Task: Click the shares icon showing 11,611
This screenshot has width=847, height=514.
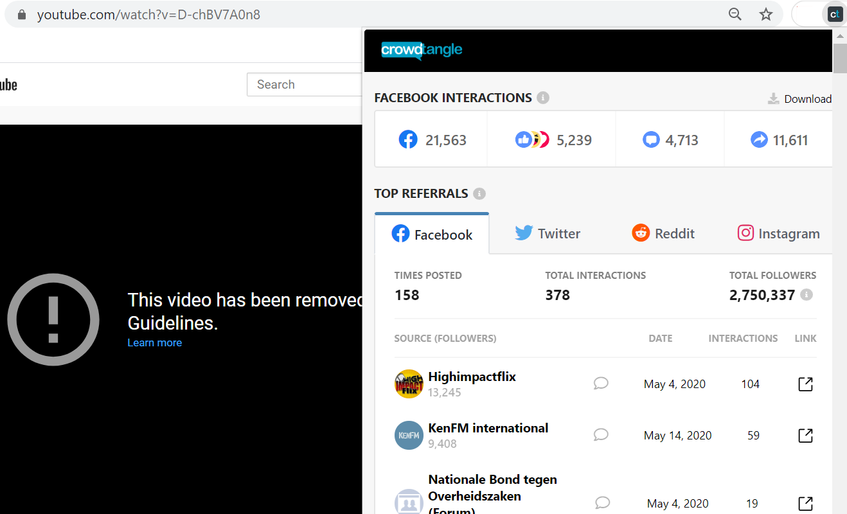Action: (759, 139)
